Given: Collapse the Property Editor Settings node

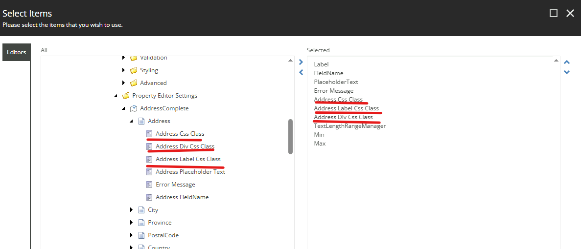Looking at the screenshot, I should (116, 96).
